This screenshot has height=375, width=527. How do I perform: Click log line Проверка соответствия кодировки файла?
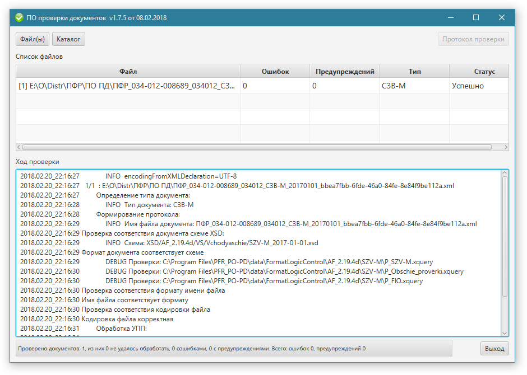click(115, 310)
